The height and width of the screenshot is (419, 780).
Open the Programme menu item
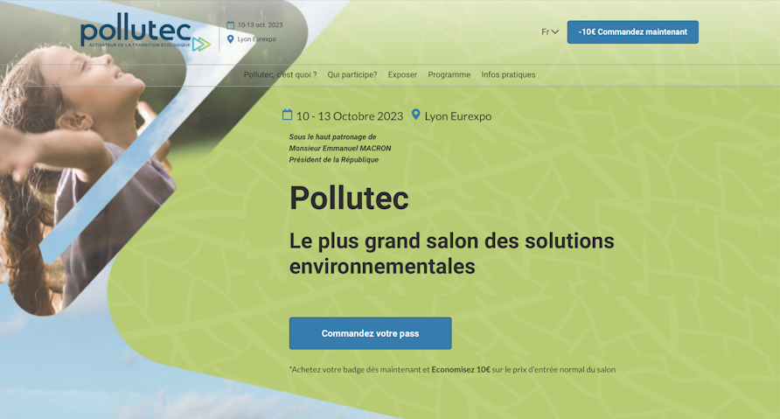pos(449,74)
